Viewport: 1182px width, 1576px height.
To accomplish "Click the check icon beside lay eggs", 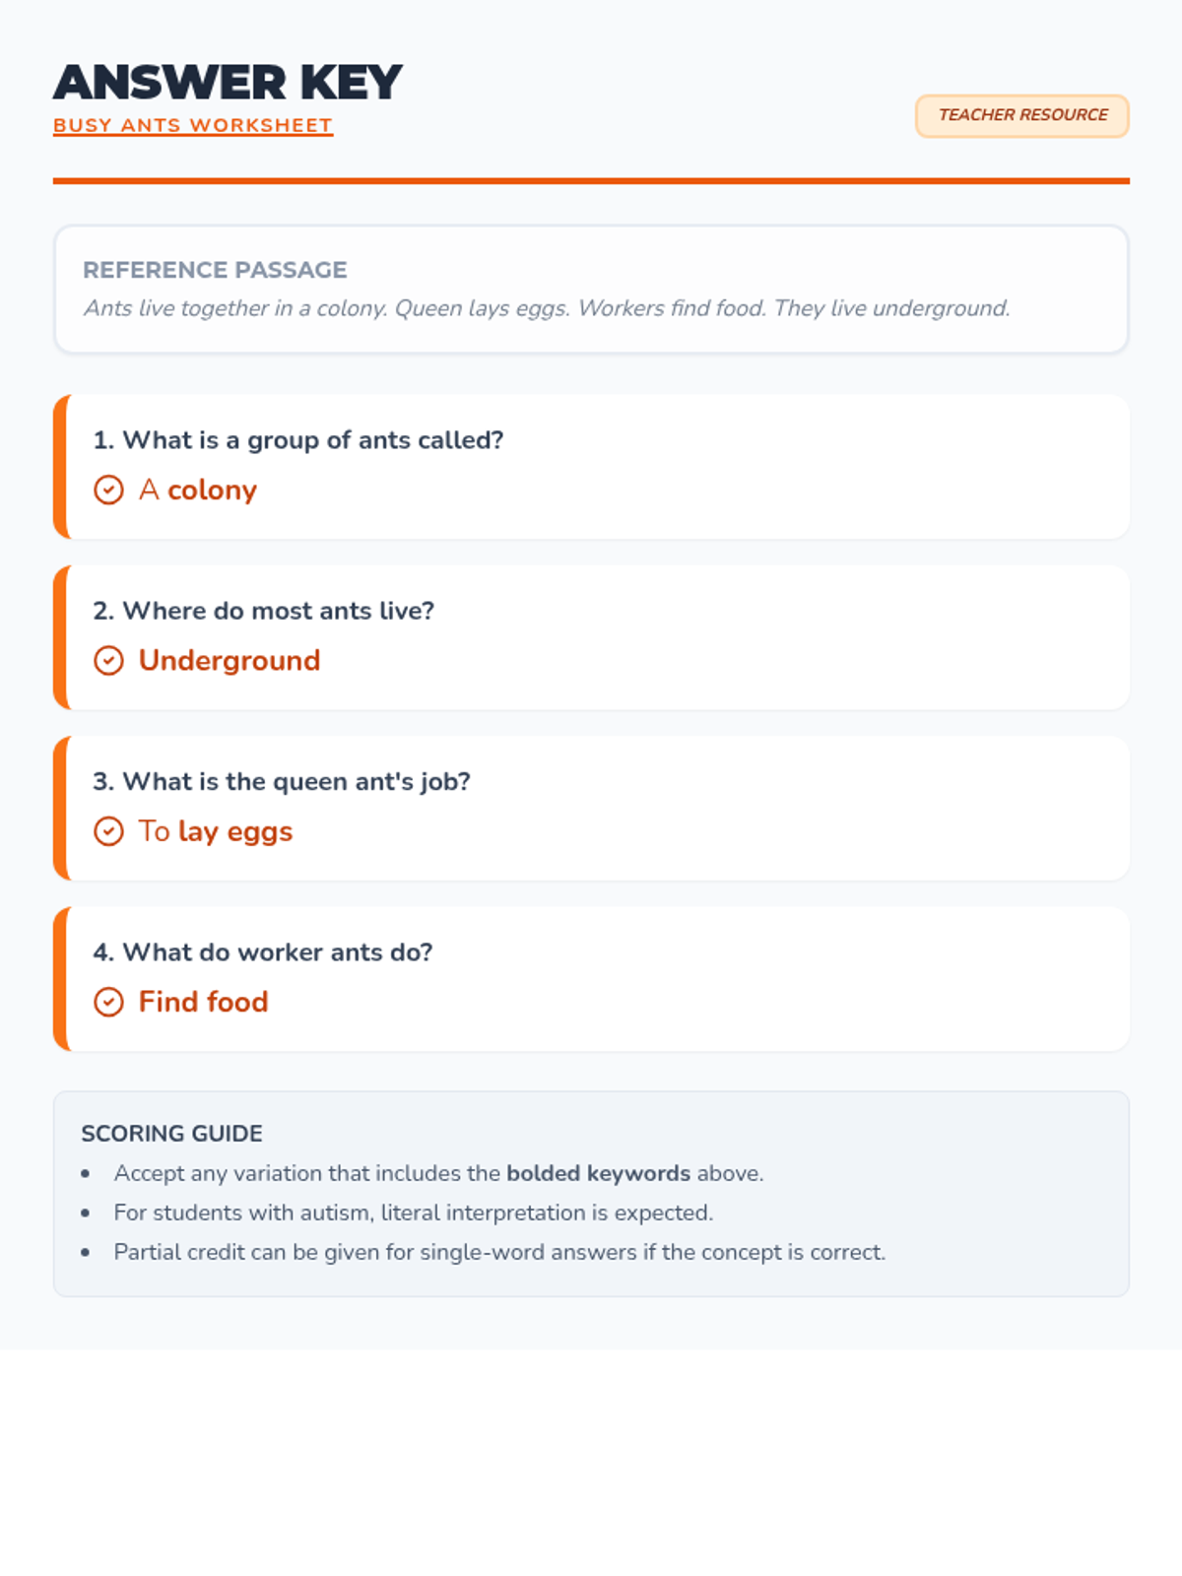I will (x=108, y=831).
